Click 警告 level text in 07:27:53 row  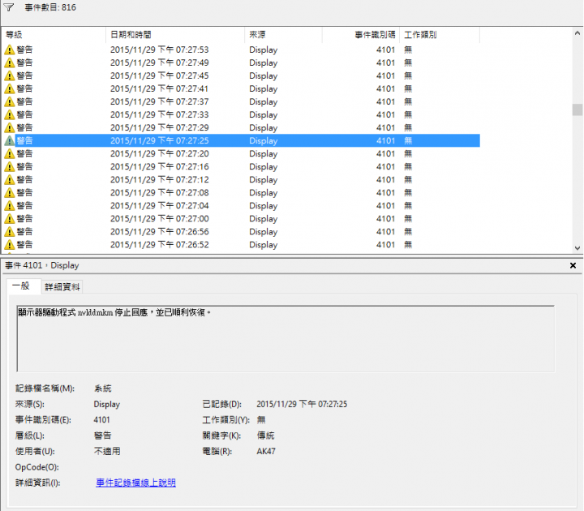(24, 49)
